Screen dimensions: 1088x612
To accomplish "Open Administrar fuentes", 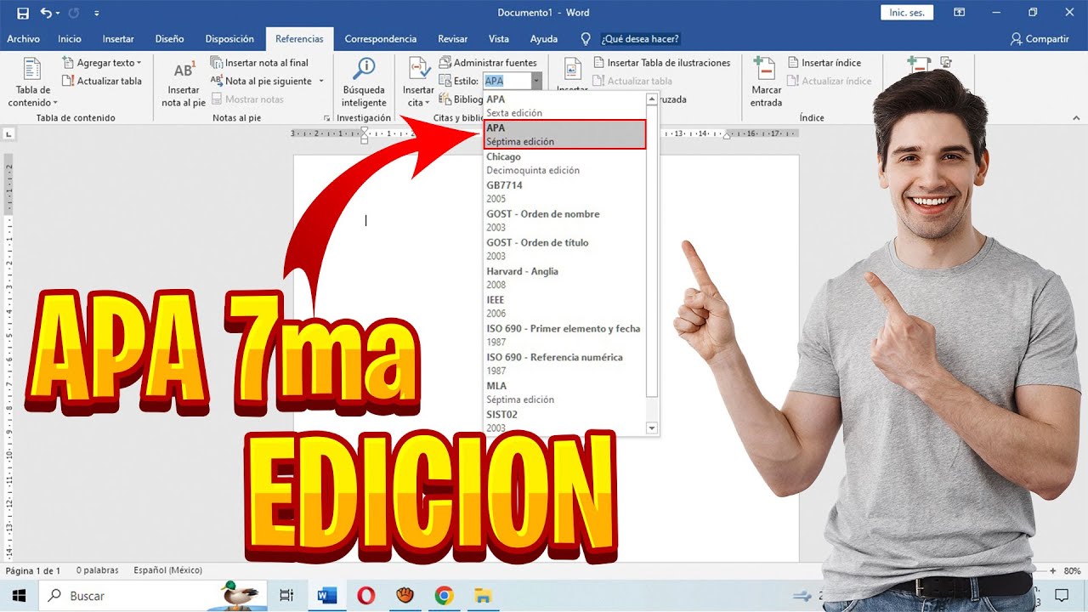I will (x=488, y=63).
